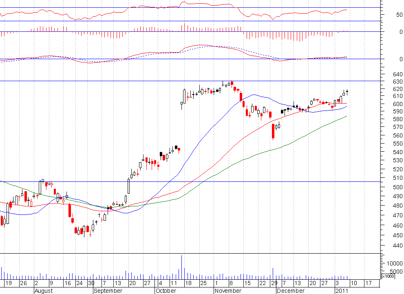The width and height of the screenshot is (404, 294).
Task: Select the 570 price axis label
Action: tap(397, 127)
